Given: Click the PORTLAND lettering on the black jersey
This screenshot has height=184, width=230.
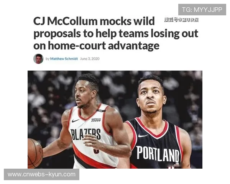Looking at the screenshot, I should pyautogui.click(x=158, y=153).
